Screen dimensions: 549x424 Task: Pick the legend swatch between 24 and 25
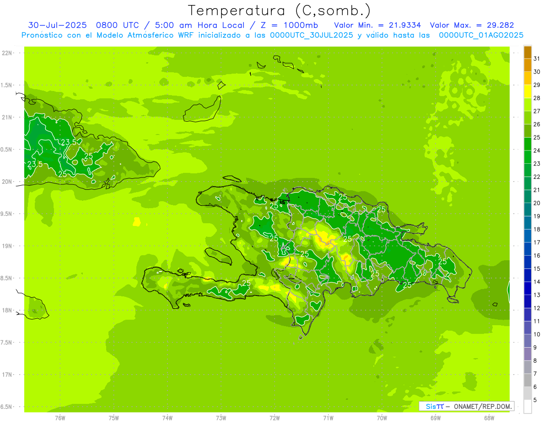click(528, 144)
